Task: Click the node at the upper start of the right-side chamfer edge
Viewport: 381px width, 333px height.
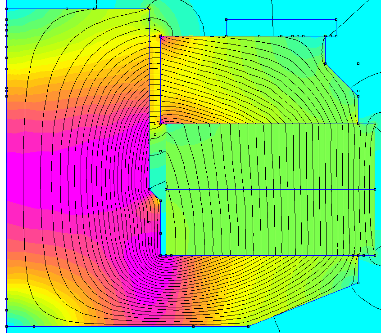Action: [x=325, y=63]
